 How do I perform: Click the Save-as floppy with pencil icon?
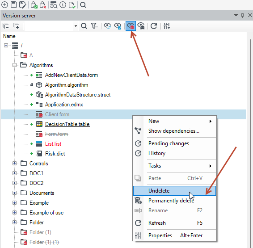coord(22,5)
